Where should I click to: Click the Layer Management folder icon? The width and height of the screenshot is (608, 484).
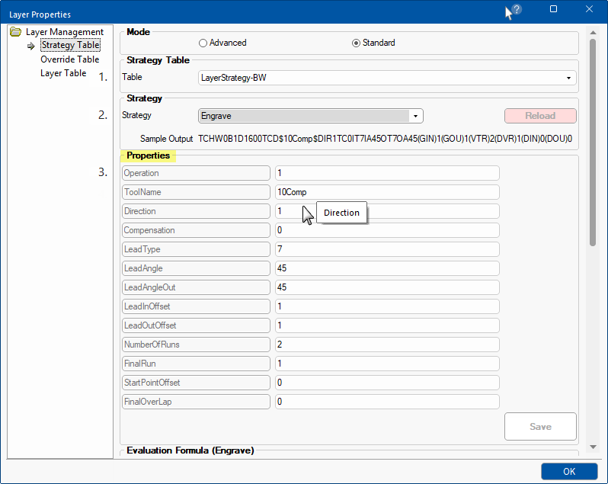tap(16, 32)
